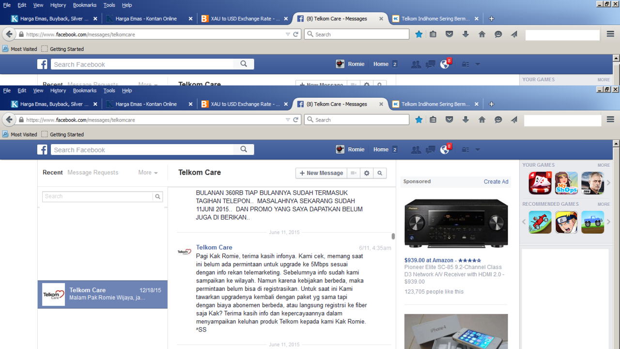620x349 pixels.
Task: Open Pocket icon in the back window toolbar
Action: [x=449, y=34]
